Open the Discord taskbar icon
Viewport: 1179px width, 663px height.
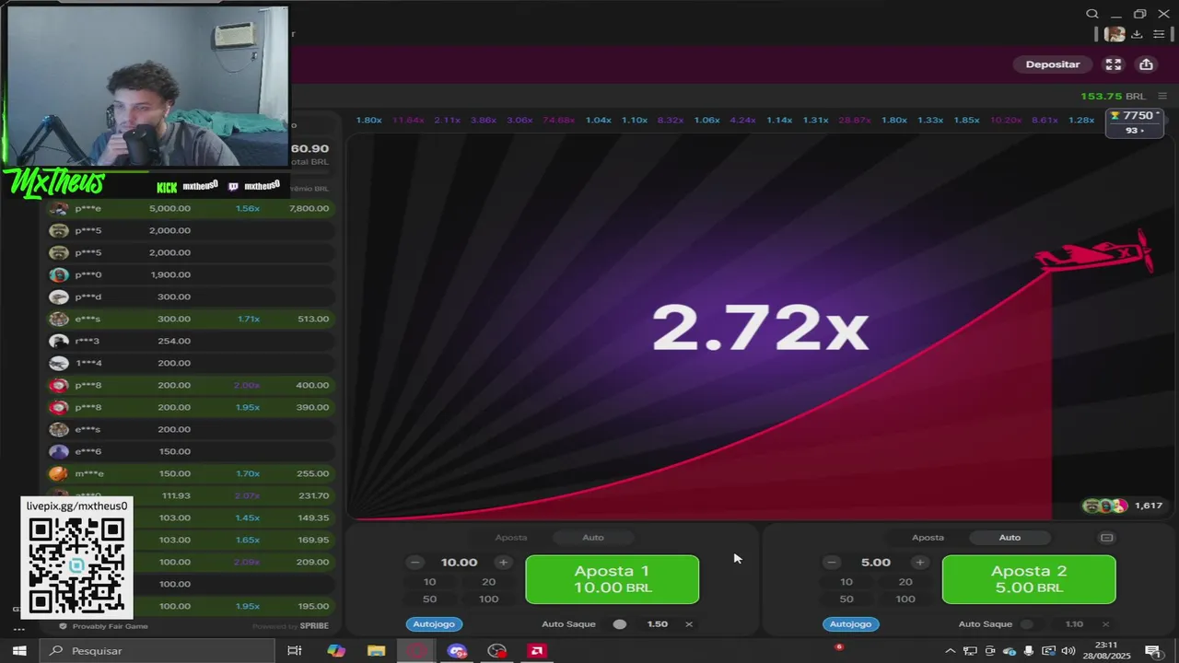click(x=457, y=651)
